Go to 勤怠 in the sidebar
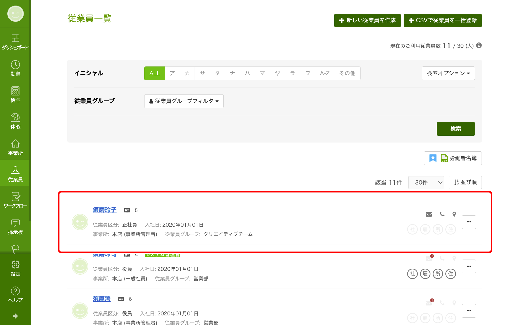This screenshot has height=325, width=518. coord(15,68)
